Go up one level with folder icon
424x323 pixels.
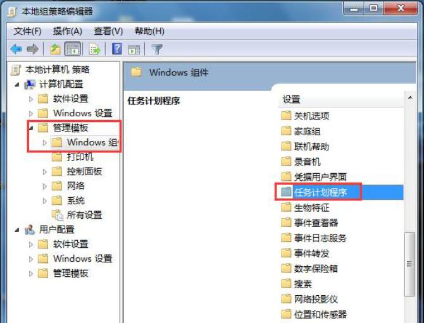pos(55,49)
